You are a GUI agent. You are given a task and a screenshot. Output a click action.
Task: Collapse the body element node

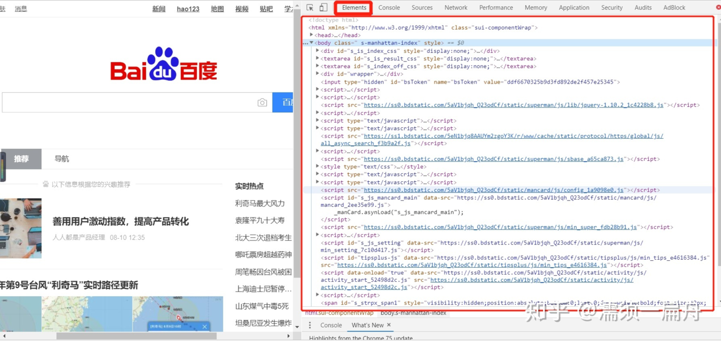tap(312, 43)
